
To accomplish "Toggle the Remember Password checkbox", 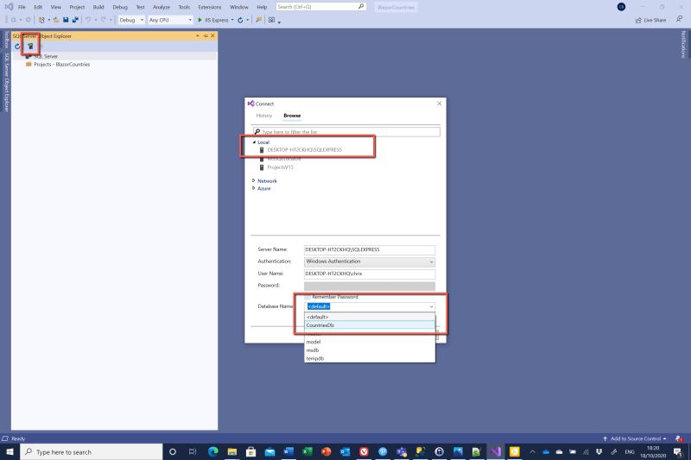I will (307, 297).
